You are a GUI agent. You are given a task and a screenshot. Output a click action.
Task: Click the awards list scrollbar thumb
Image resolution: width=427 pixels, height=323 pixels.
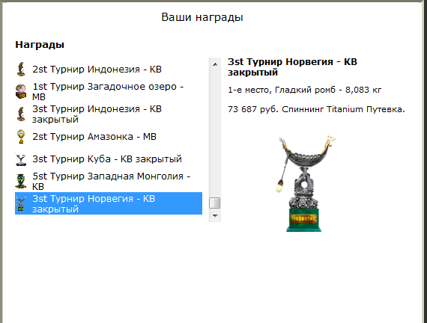point(214,203)
